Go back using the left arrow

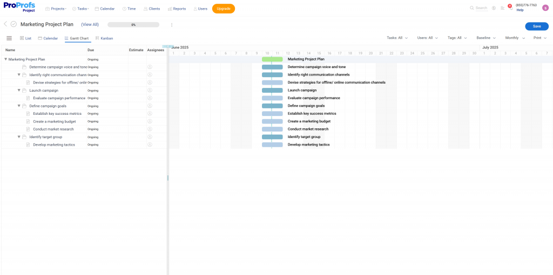click(x=5, y=24)
